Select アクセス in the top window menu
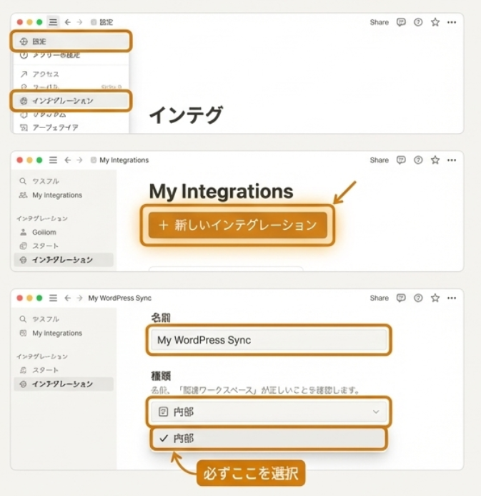This screenshot has height=496, width=481. click(45, 74)
